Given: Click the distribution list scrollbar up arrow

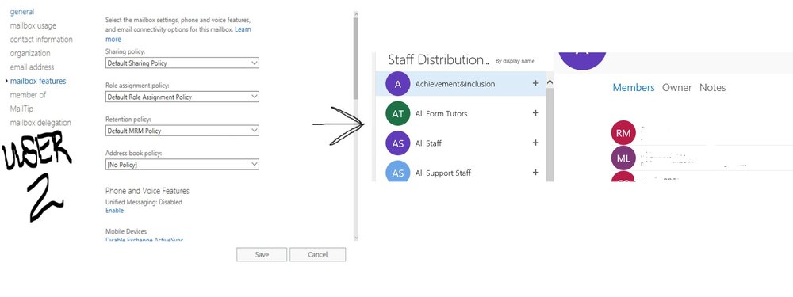Looking at the screenshot, I should point(550,82).
